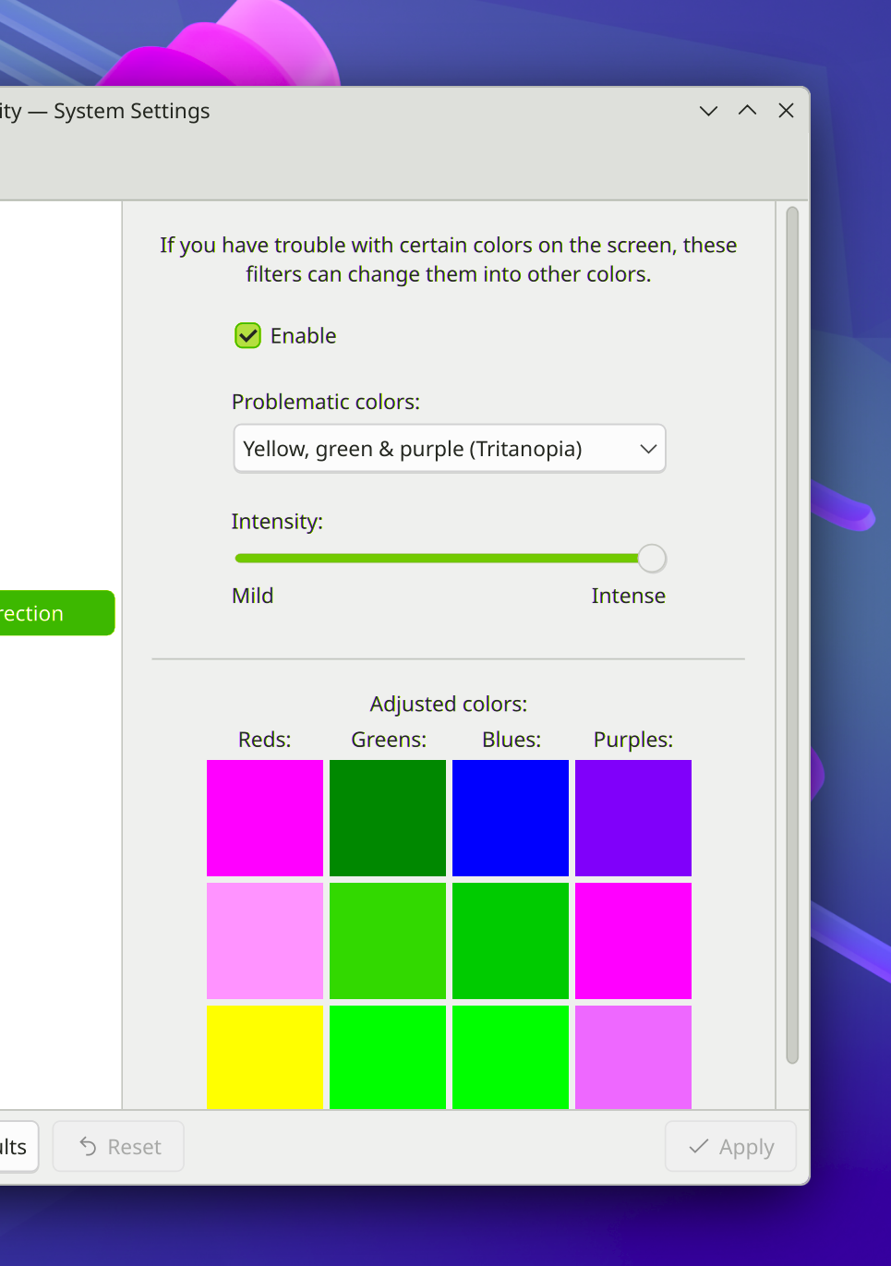Close the System Settings window
This screenshot has height=1266, width=891.
pos(786,111)
